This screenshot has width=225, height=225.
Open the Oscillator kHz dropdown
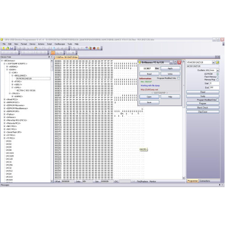point(218,70)
